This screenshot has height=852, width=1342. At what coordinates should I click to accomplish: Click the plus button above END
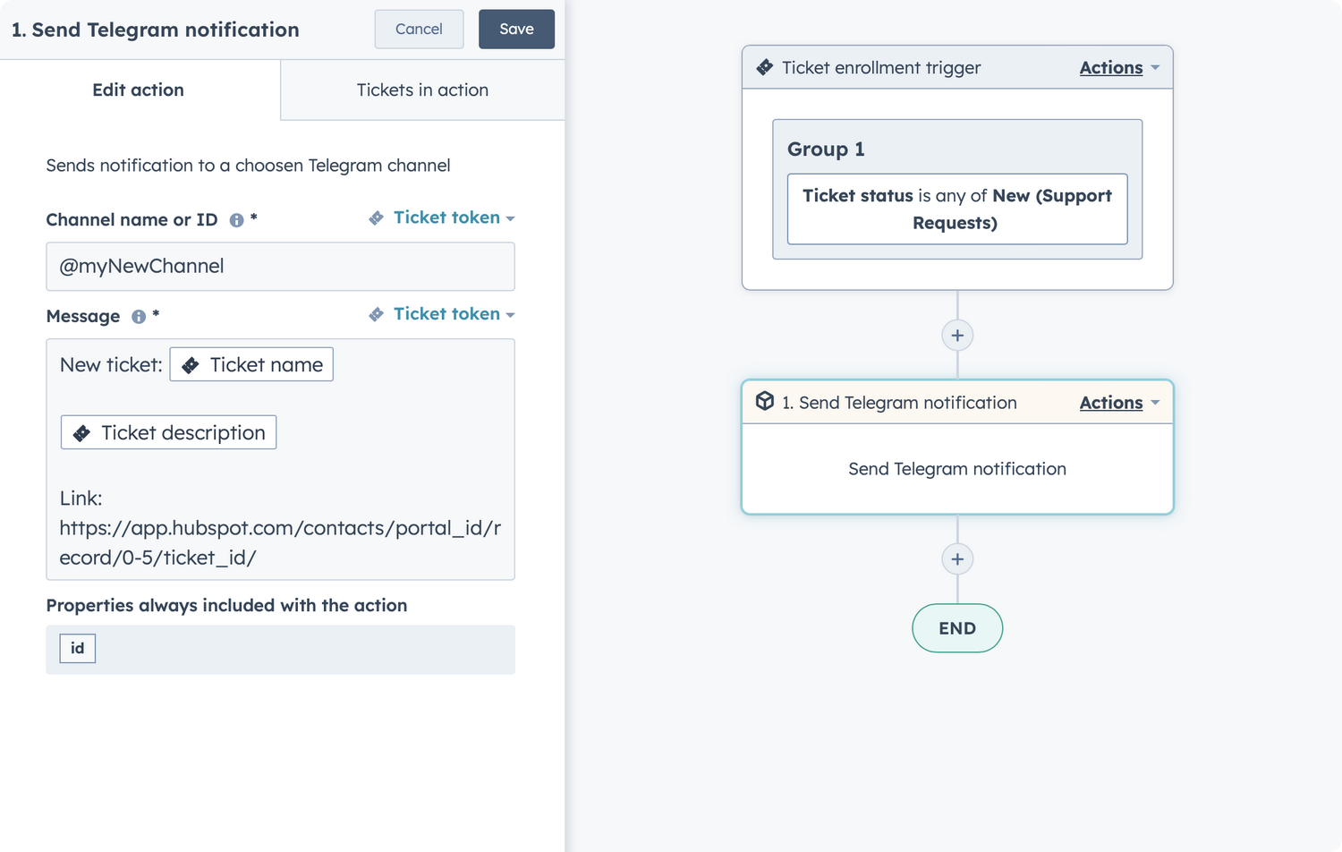[957, 559]
